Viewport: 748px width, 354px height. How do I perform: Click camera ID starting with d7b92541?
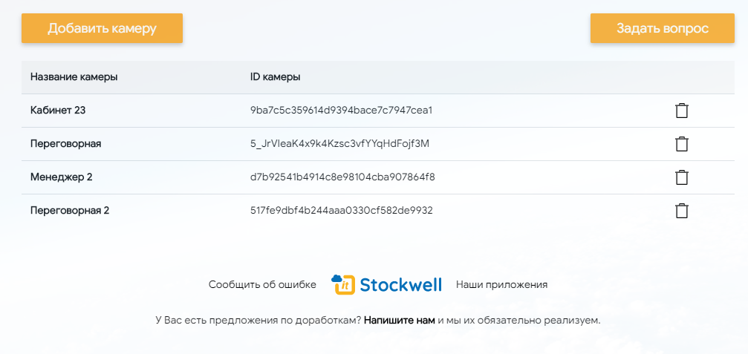coord(342,177)
